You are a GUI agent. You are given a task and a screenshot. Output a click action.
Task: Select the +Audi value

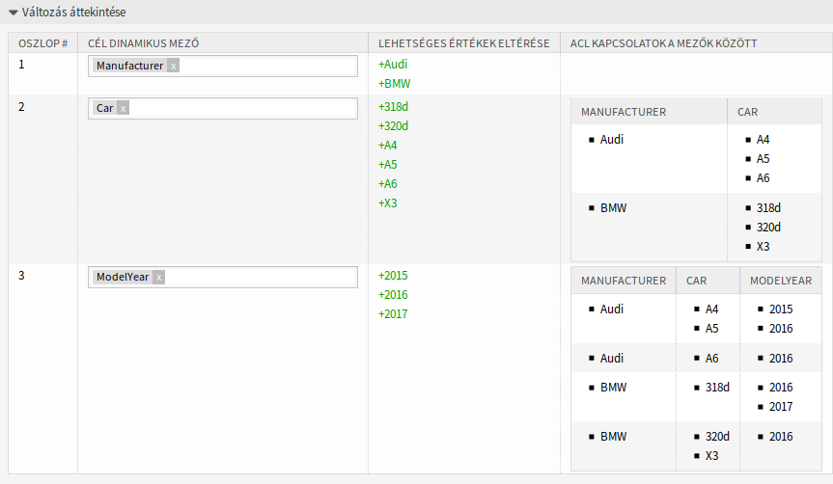(x=393, y=65)
